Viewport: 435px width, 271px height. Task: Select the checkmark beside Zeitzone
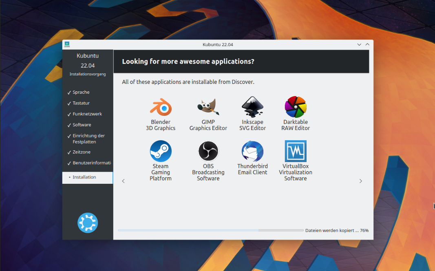(68, 152)
